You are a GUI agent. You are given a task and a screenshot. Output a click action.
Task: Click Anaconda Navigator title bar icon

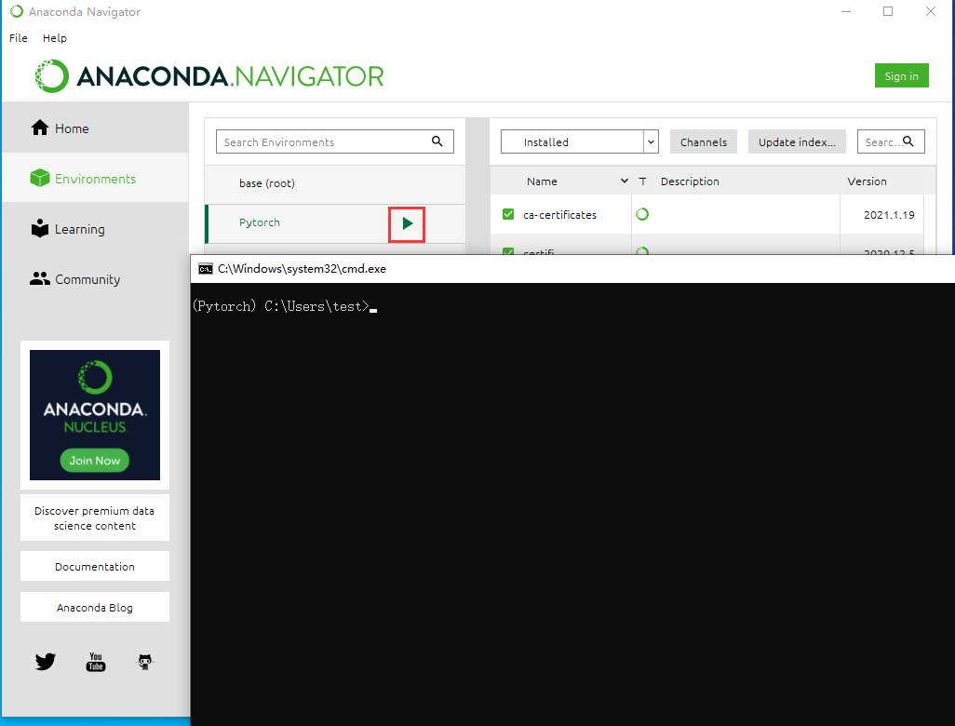[x=17, y=11]
